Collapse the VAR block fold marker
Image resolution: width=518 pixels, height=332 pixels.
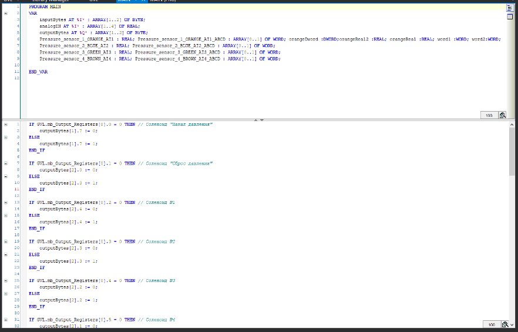6,14
